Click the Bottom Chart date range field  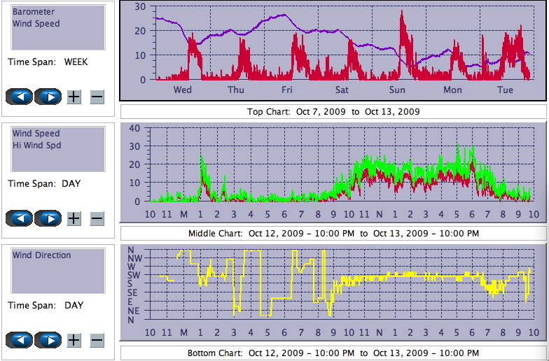[333, 353]
